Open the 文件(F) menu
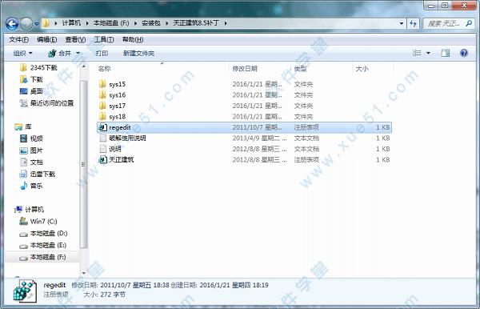Image resolution: width=480 pixels, height=309 pixels. (x=18, y=39)
